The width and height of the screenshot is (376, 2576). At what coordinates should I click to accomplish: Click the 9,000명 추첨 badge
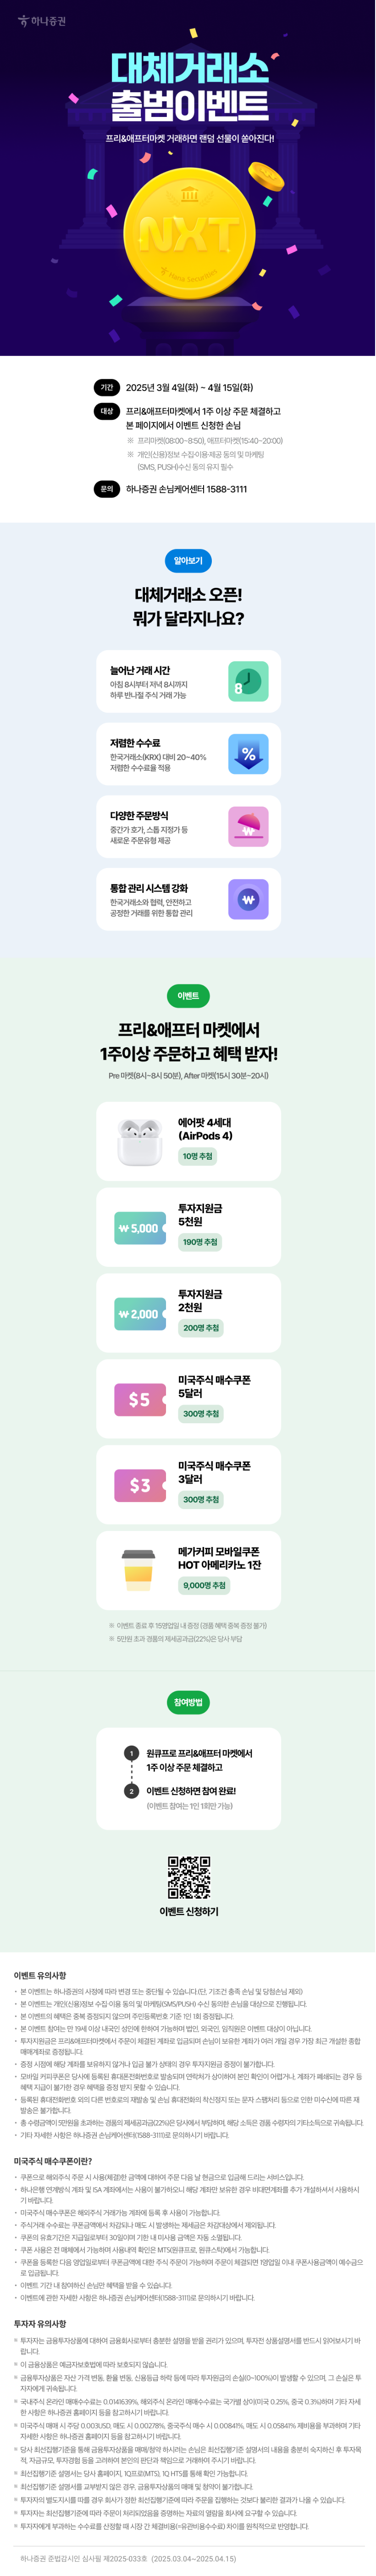click(205, 1585)
